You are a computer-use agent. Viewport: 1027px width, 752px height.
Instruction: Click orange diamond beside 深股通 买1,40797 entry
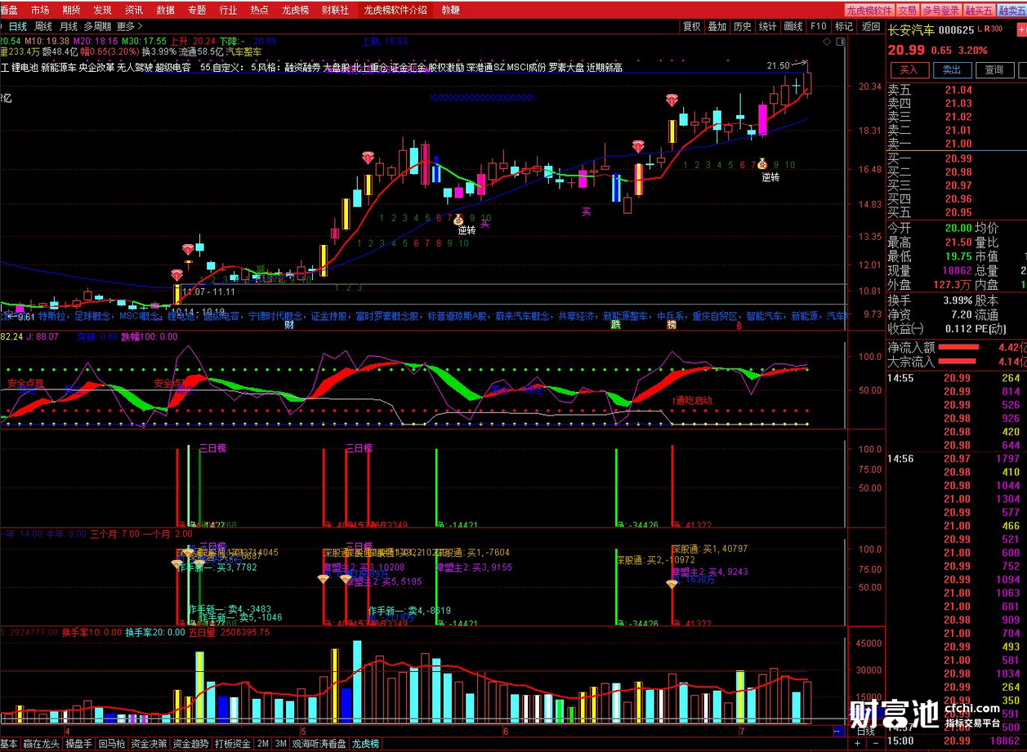click(672, 584)
